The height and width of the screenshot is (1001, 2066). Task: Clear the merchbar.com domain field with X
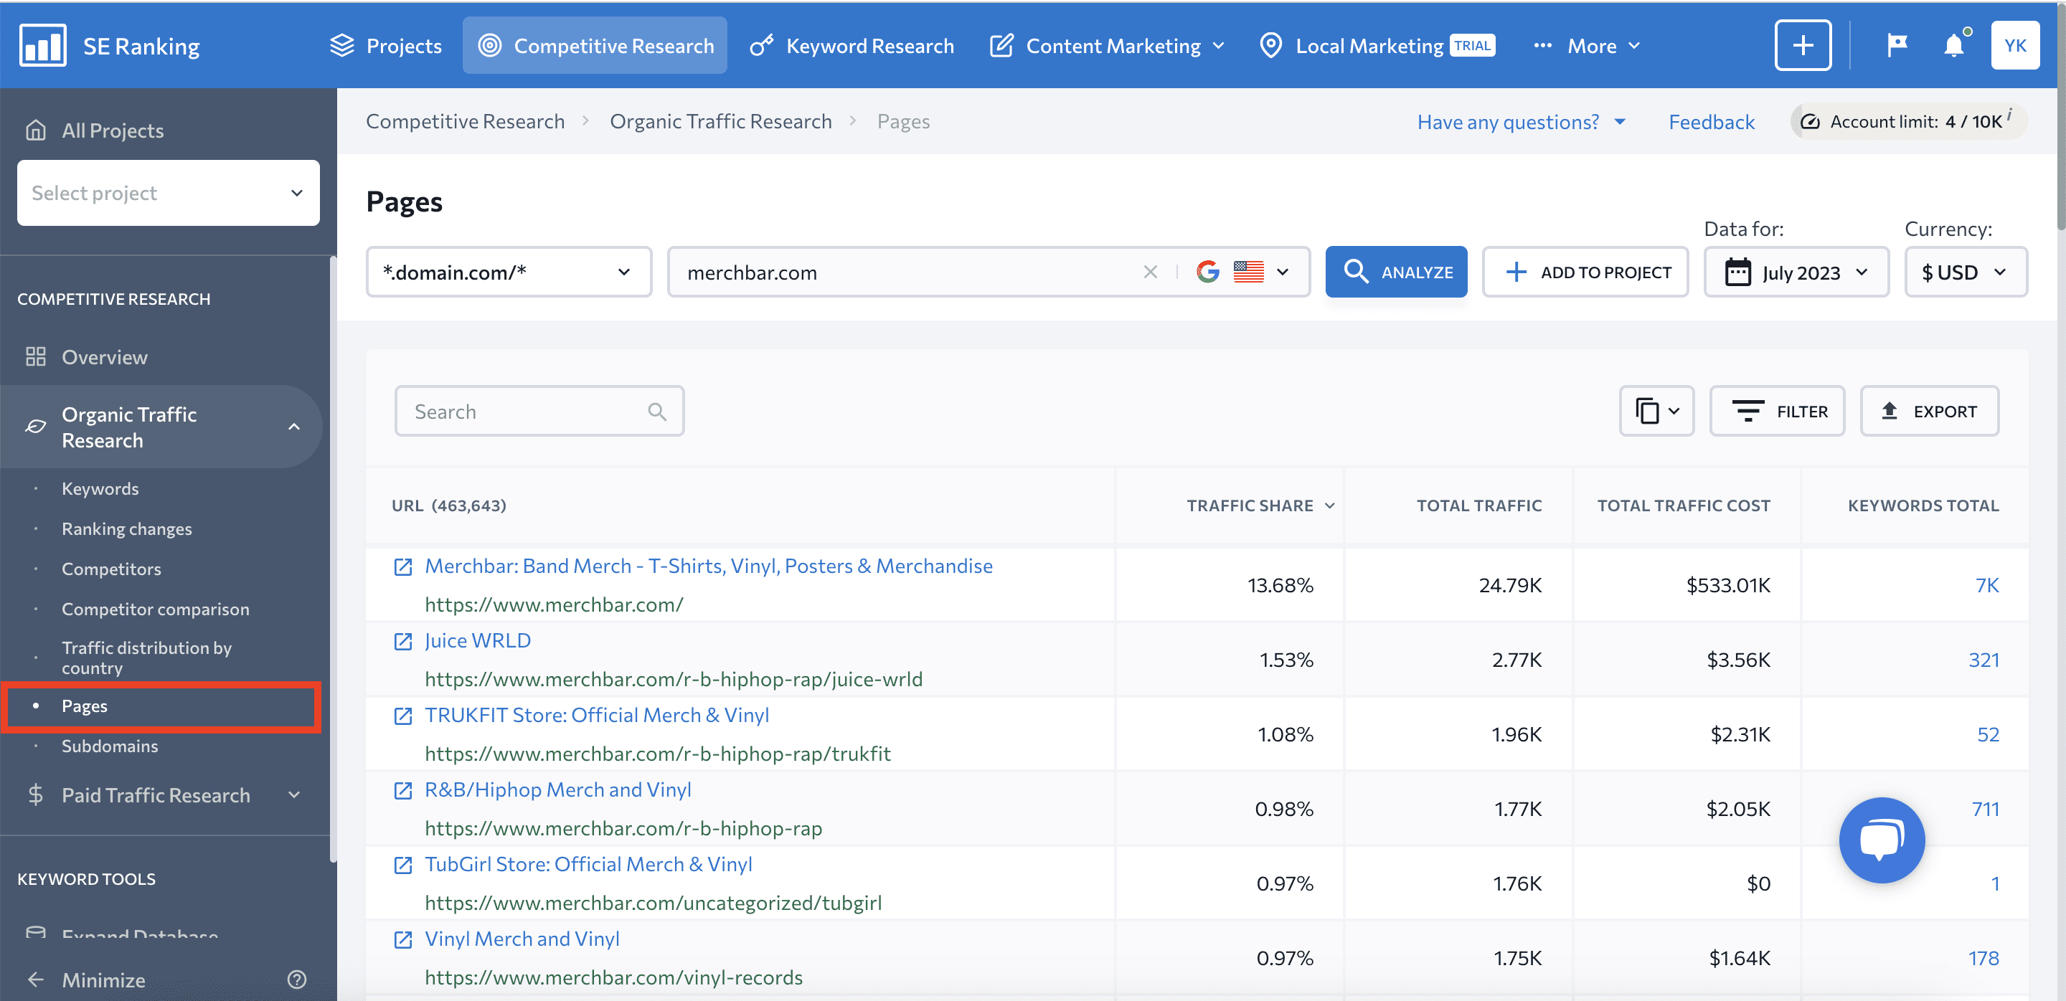(1150, 272)
